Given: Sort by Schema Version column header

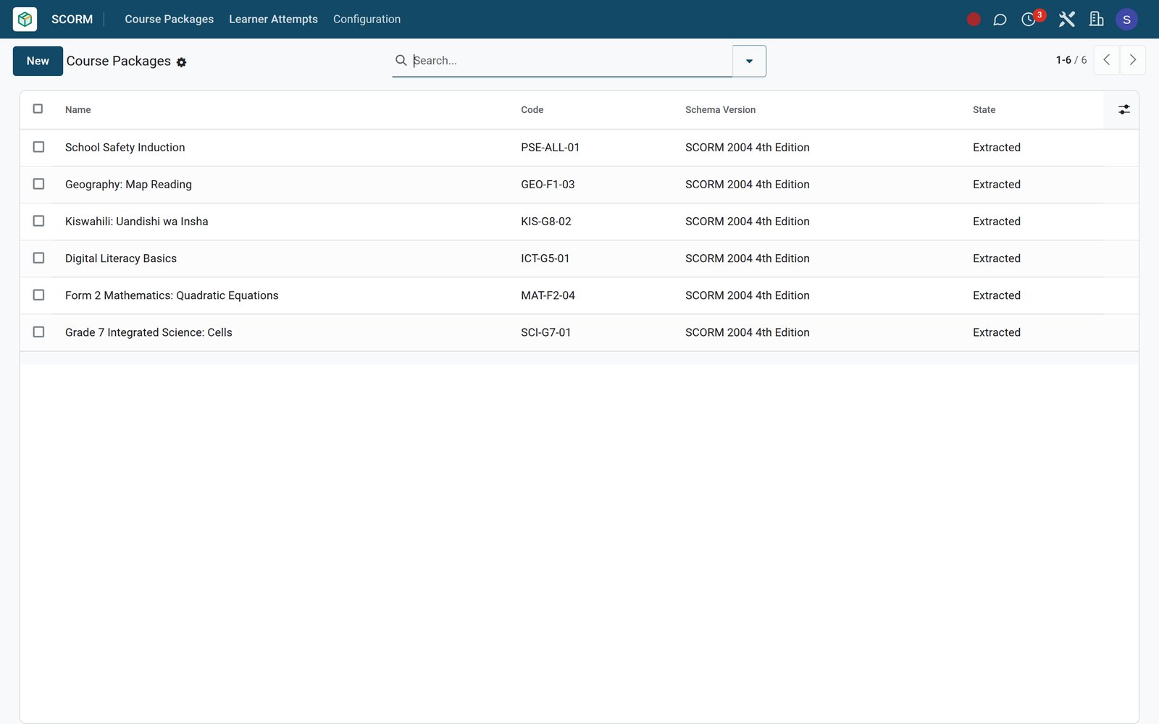Looking at the screenshot, I should click(720, 110).
